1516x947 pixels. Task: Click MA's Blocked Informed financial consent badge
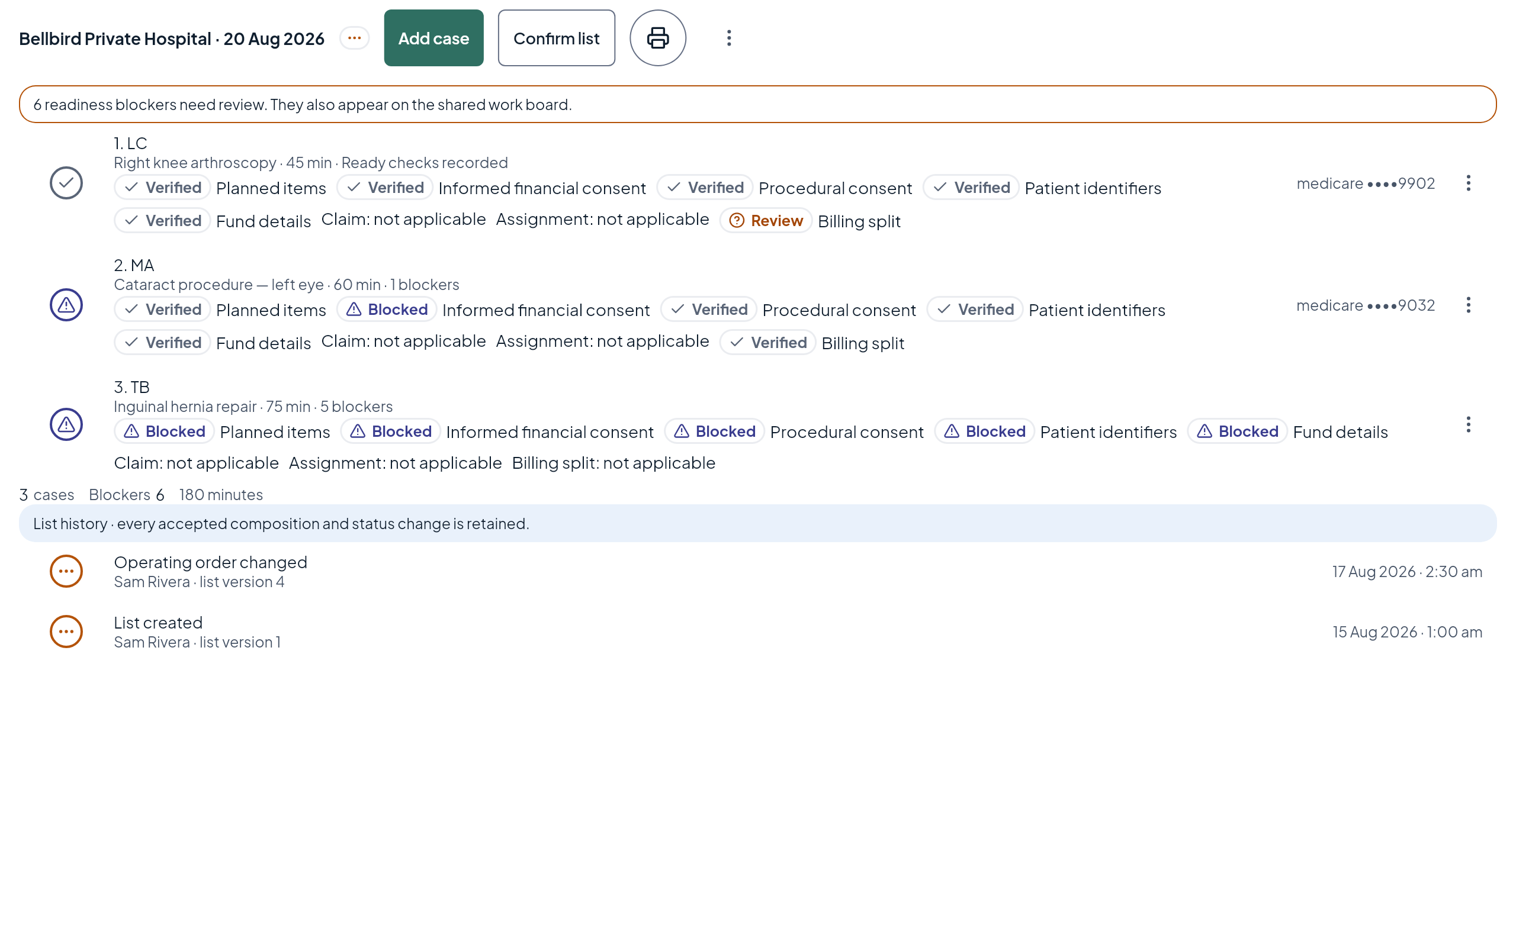[387, 310]
